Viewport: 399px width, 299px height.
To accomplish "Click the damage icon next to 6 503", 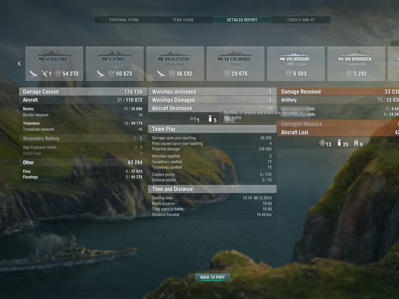I will click(289, 74).
